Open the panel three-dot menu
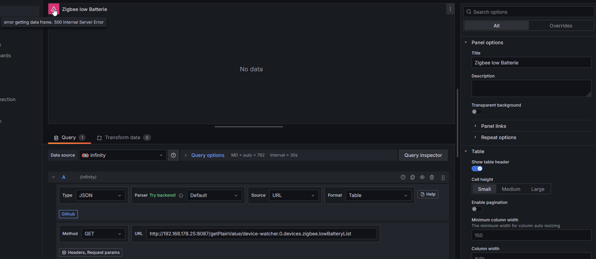Image resolution: width=596 pixels, height=259 pixels. tap(450, 9)
